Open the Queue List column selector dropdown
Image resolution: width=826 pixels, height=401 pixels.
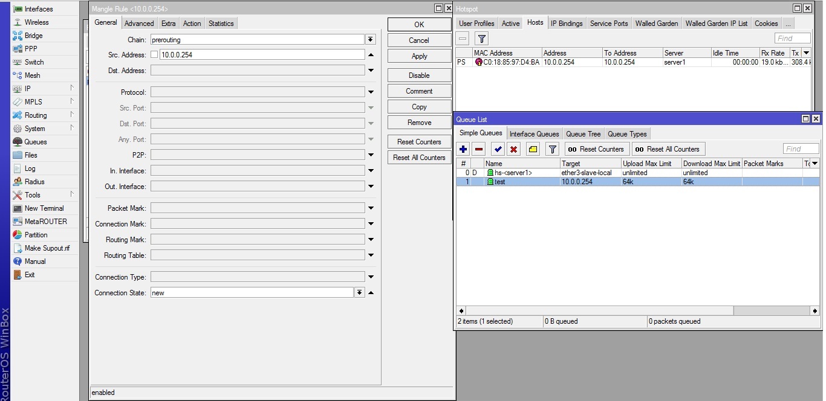click(x=815, y=164)
